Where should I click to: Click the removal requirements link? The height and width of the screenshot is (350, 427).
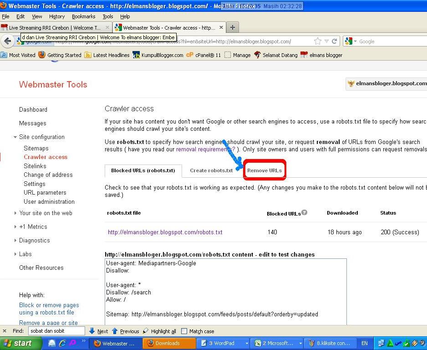pyautogui.click(x=206, y=149)
